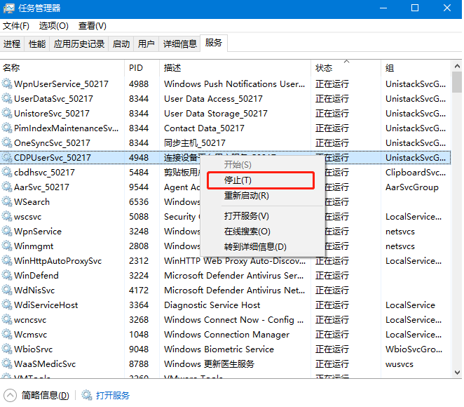
Task: Select the gear icon next to WpnUserService_50217
Action: point(7,84)
